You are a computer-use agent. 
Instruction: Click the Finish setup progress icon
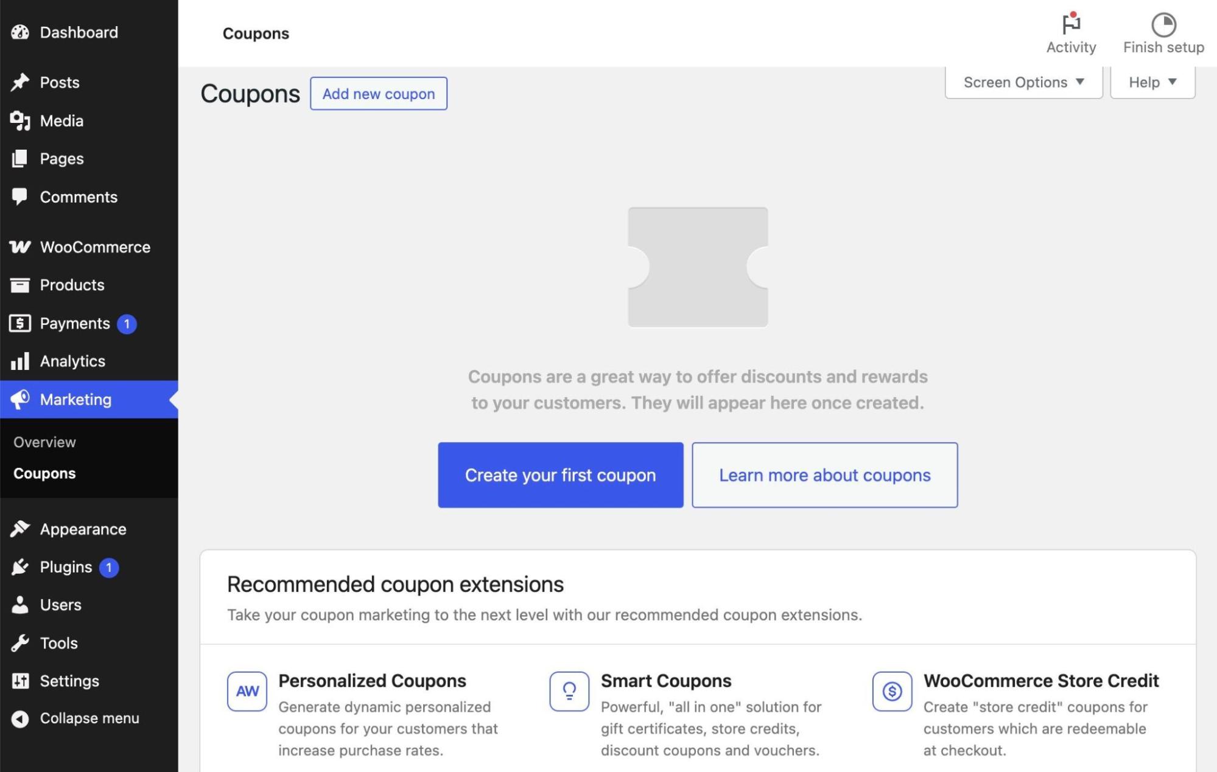point(1163,25)
